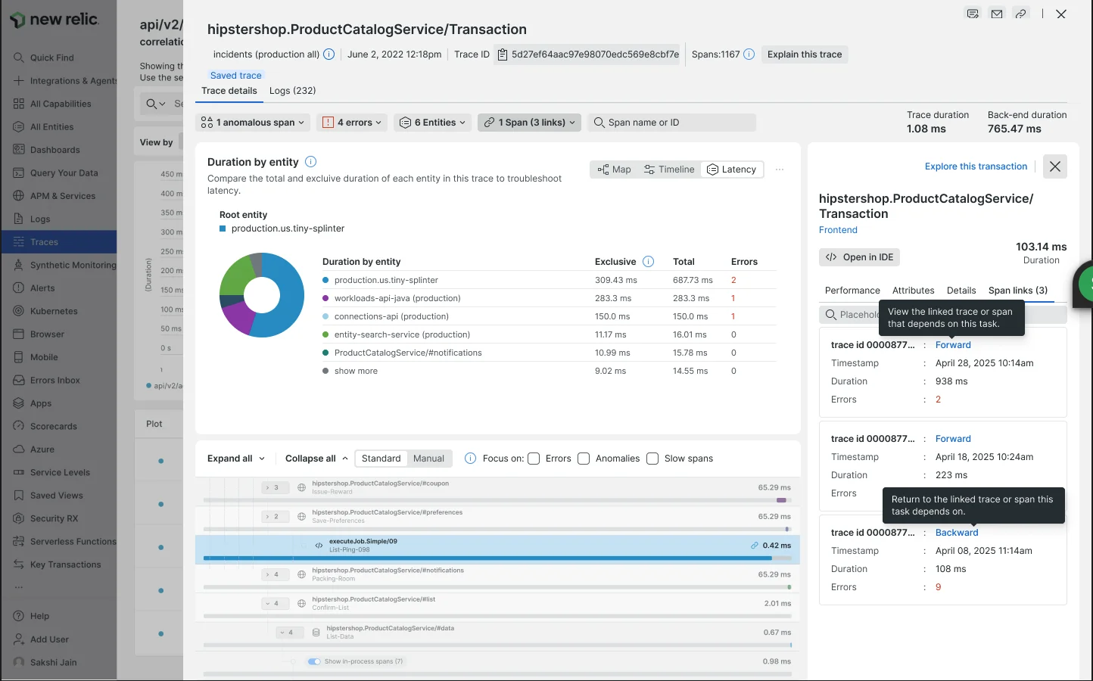1093x681 pixels.
Task: Tick the Slow spans checkbox
Action: click(652, 459)
